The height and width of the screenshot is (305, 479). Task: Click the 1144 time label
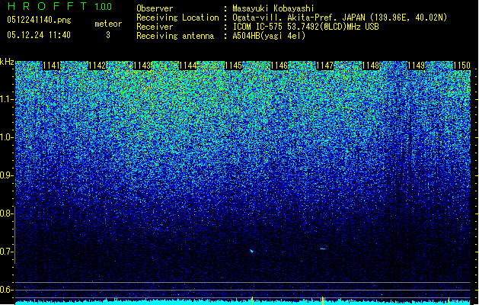[x=188, y=66]
